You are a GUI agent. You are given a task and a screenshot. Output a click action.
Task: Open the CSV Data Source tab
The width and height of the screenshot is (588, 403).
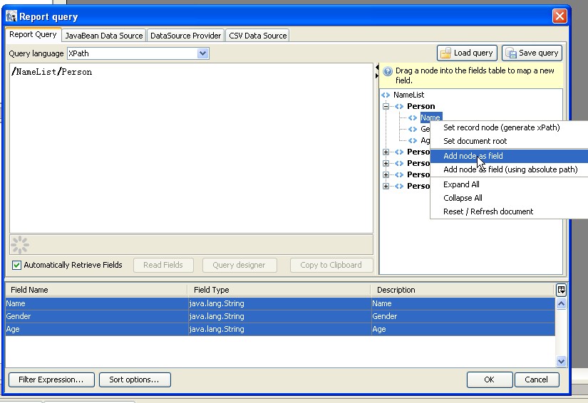coord(257,36)
